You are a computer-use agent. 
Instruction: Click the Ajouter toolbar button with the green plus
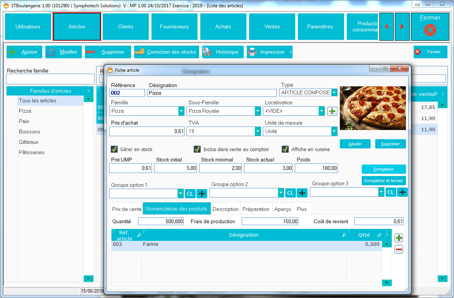pyautogui.click(x=24, y=52)
